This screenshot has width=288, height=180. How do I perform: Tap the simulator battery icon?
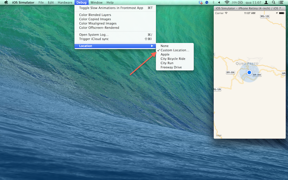click(x=282, y=13)
